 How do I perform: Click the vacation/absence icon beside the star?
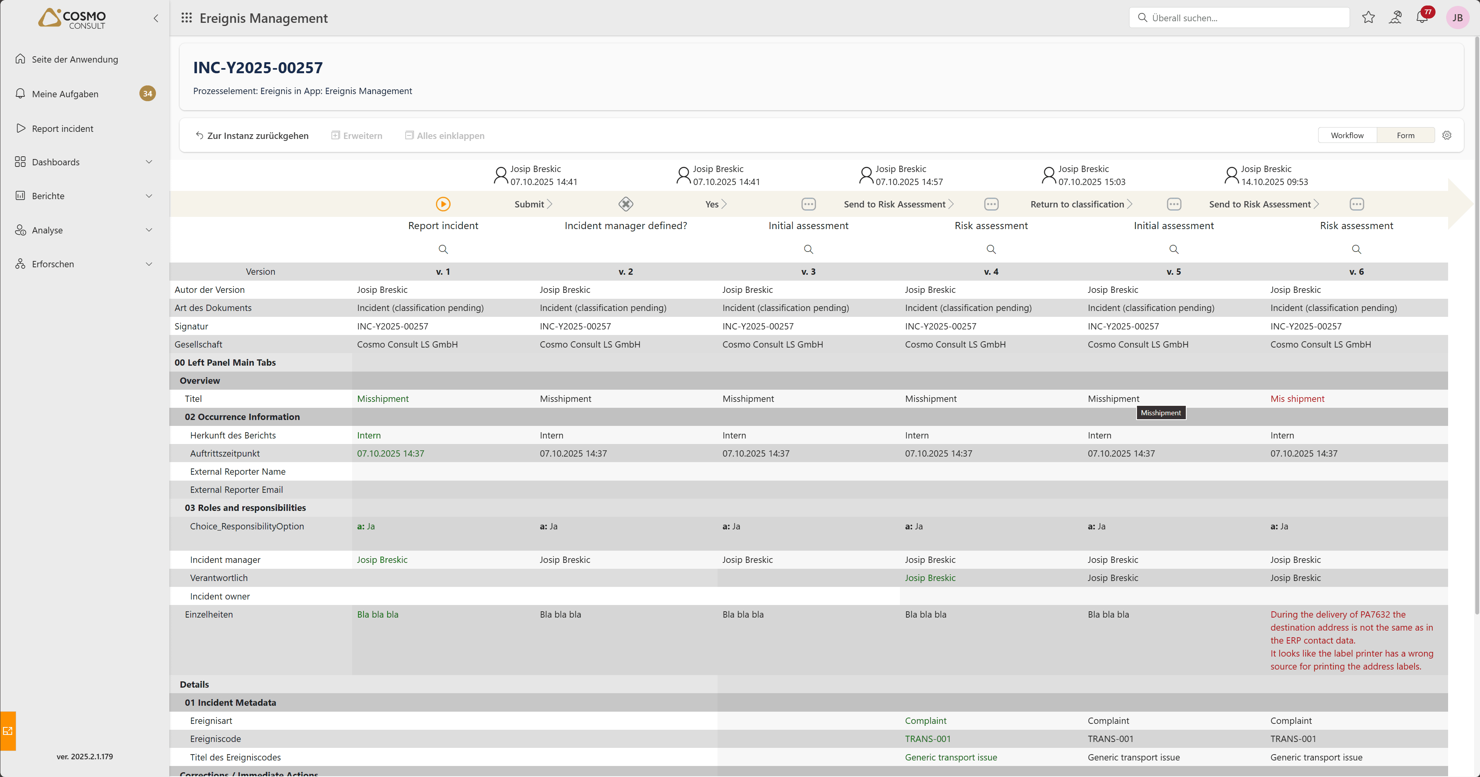(1395, 17)
